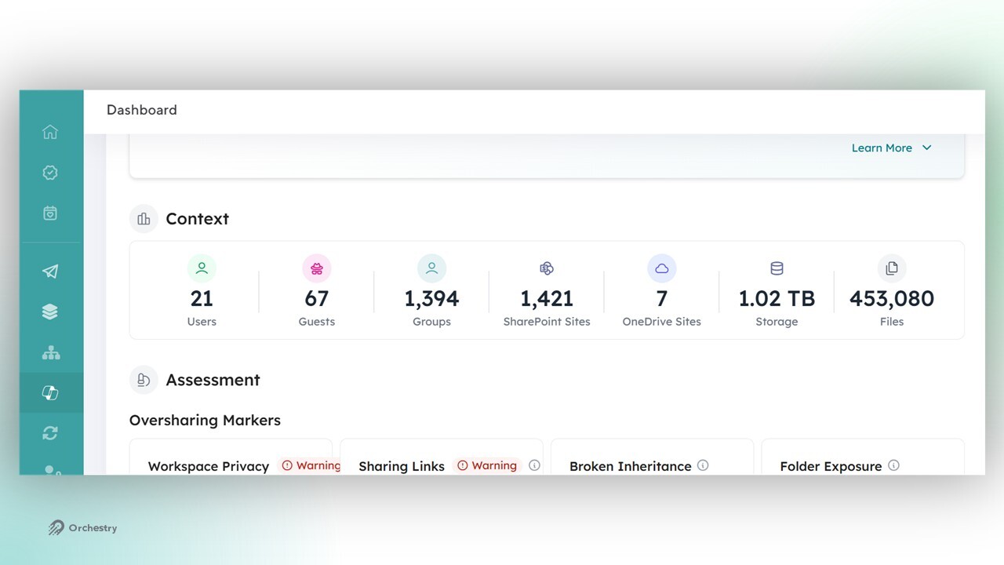Open the stacked layers sidebar icon
This screenshot has width=1004, height=565.
click(50, 312)
